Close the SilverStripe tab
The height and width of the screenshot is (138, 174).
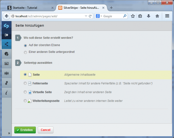point(103,8)
